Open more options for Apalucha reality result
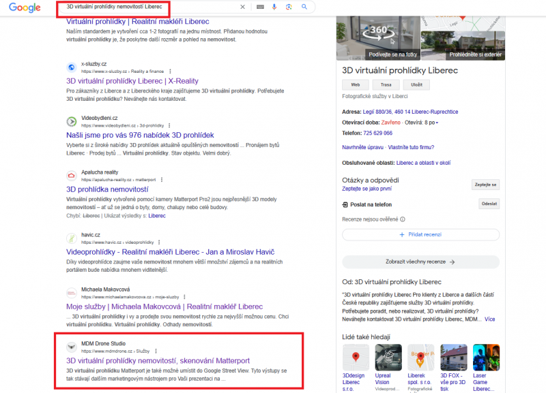 [x=162, y=180]
